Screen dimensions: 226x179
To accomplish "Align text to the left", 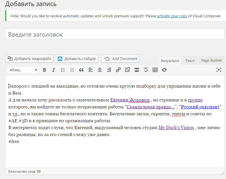I will 91,70.
